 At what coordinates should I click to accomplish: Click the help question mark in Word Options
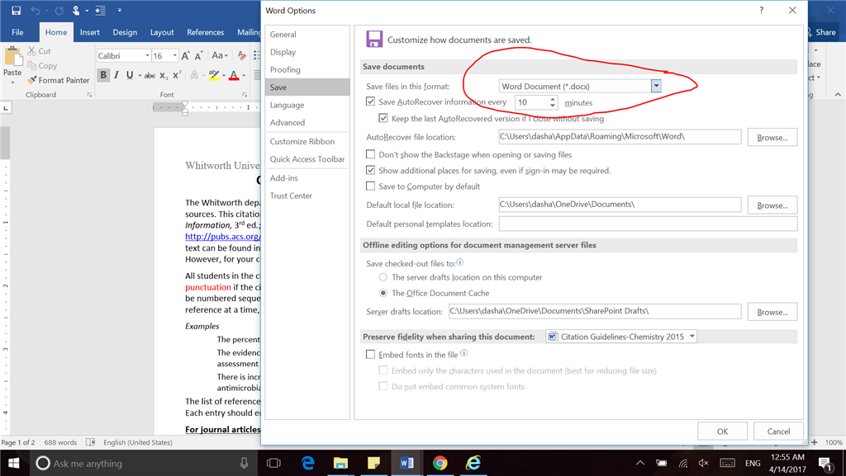pyautogui.click(x=761, y=10)
